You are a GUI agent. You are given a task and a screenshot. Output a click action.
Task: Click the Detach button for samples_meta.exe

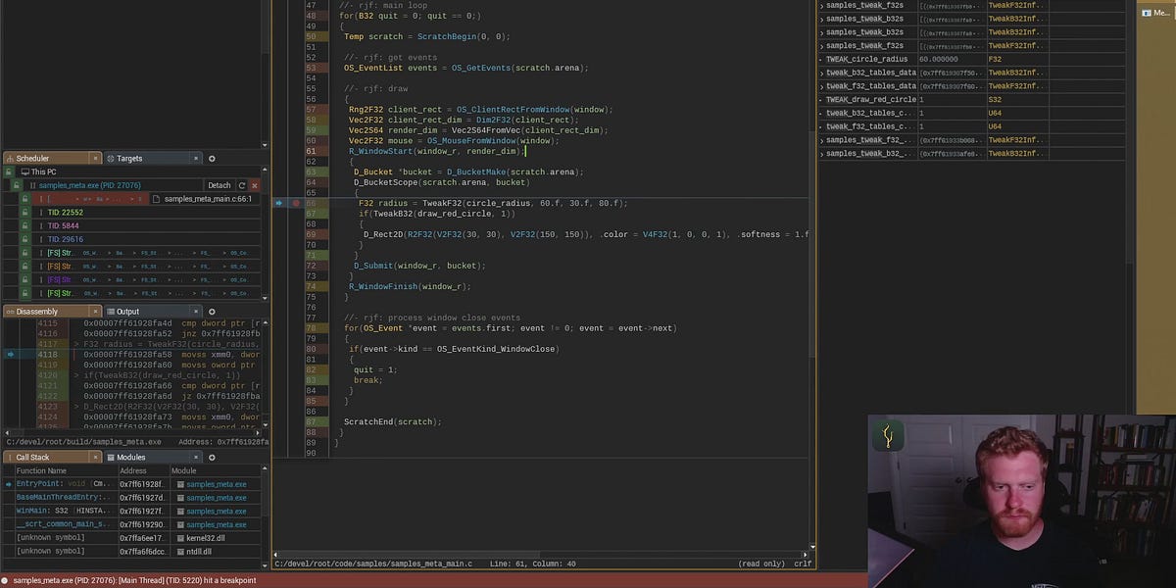(x=219, y=185)
